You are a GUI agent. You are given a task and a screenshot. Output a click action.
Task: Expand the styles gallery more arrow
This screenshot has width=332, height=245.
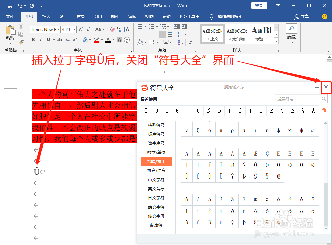276,41
